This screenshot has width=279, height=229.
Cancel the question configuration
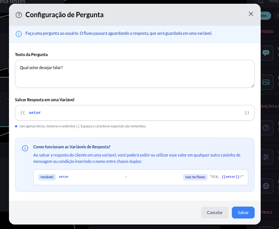(x=215, y=213)
